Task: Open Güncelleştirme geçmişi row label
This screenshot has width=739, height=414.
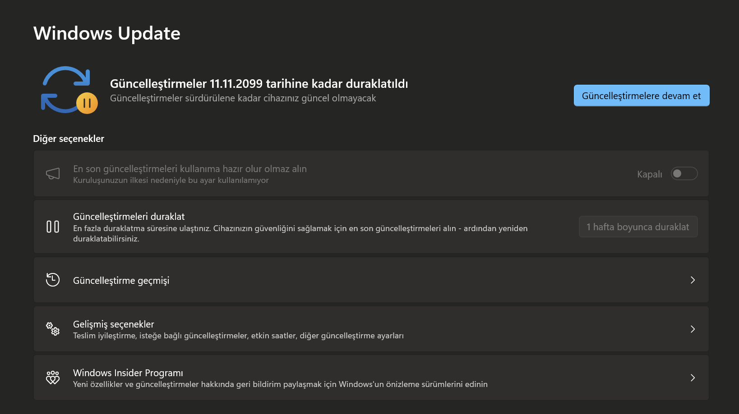Action: [121, 281]
